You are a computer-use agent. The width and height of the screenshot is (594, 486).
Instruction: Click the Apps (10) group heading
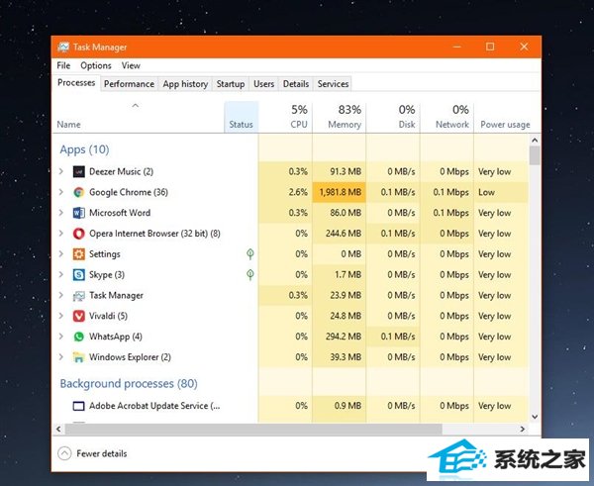pos(84,149)
